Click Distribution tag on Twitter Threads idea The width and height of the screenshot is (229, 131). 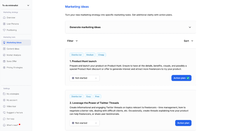[x=77, y=96]
